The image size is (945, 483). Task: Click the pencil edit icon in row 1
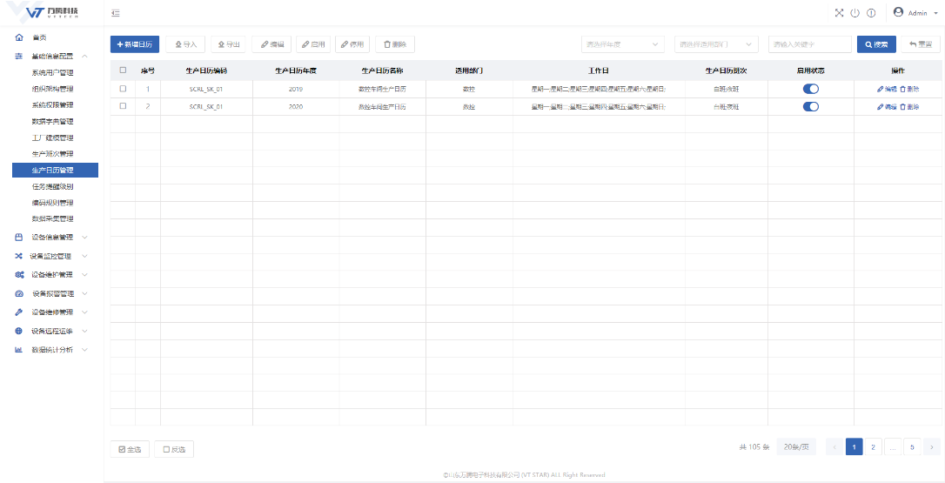click(x=881, y=89)
